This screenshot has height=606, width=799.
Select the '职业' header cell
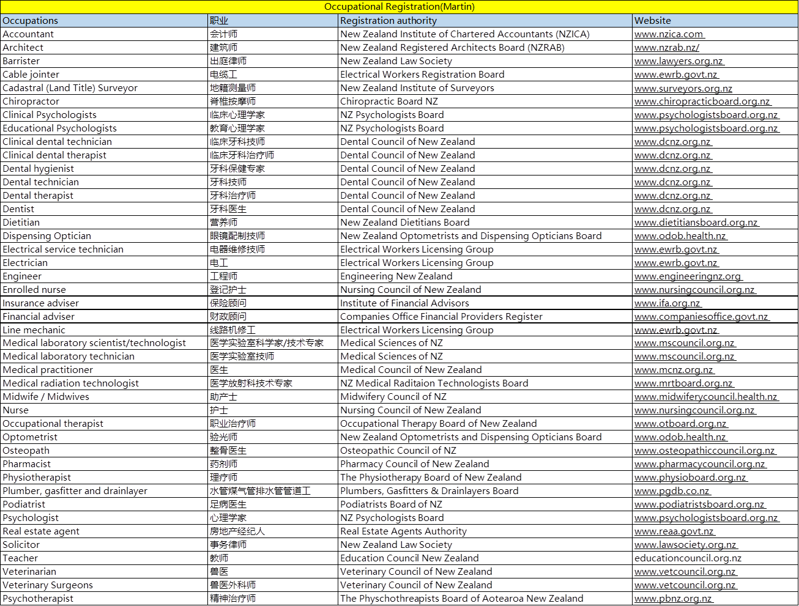(273, 21)
